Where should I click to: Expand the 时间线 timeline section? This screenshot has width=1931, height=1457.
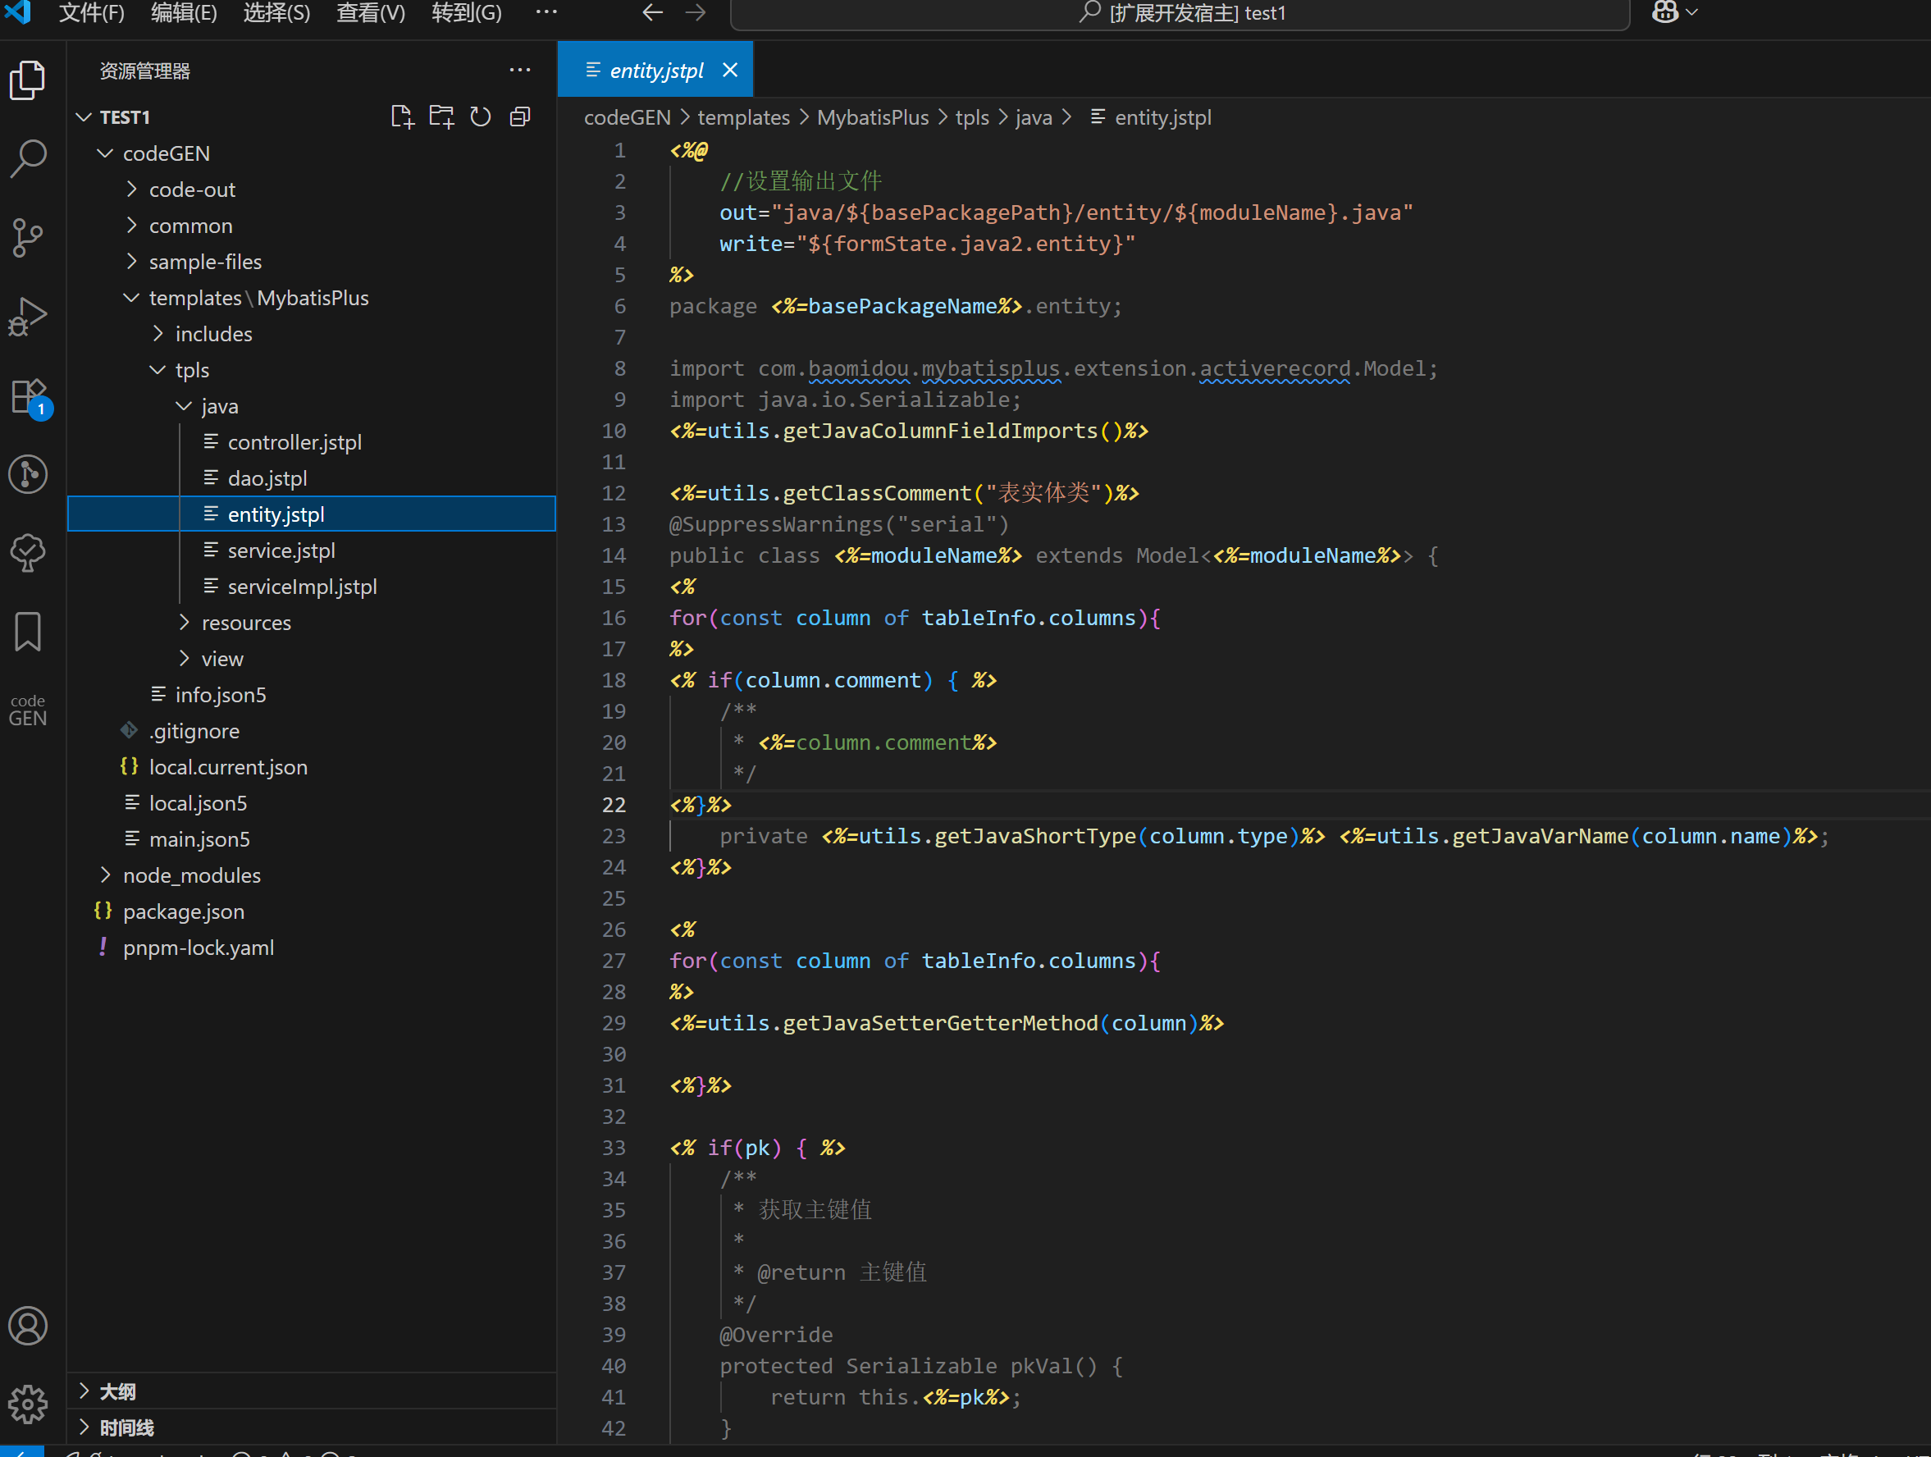pos(312,1427)
